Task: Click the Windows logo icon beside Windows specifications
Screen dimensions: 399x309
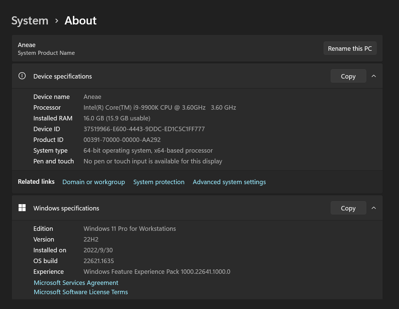Action: point(22,208)
